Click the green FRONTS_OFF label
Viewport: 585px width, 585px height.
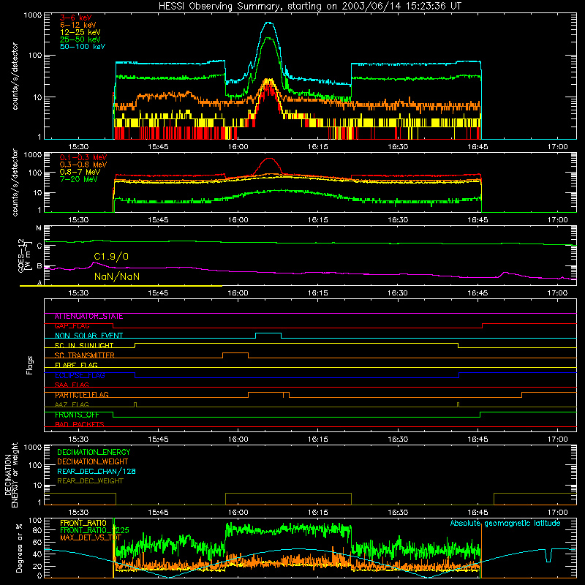coord(77,415)
